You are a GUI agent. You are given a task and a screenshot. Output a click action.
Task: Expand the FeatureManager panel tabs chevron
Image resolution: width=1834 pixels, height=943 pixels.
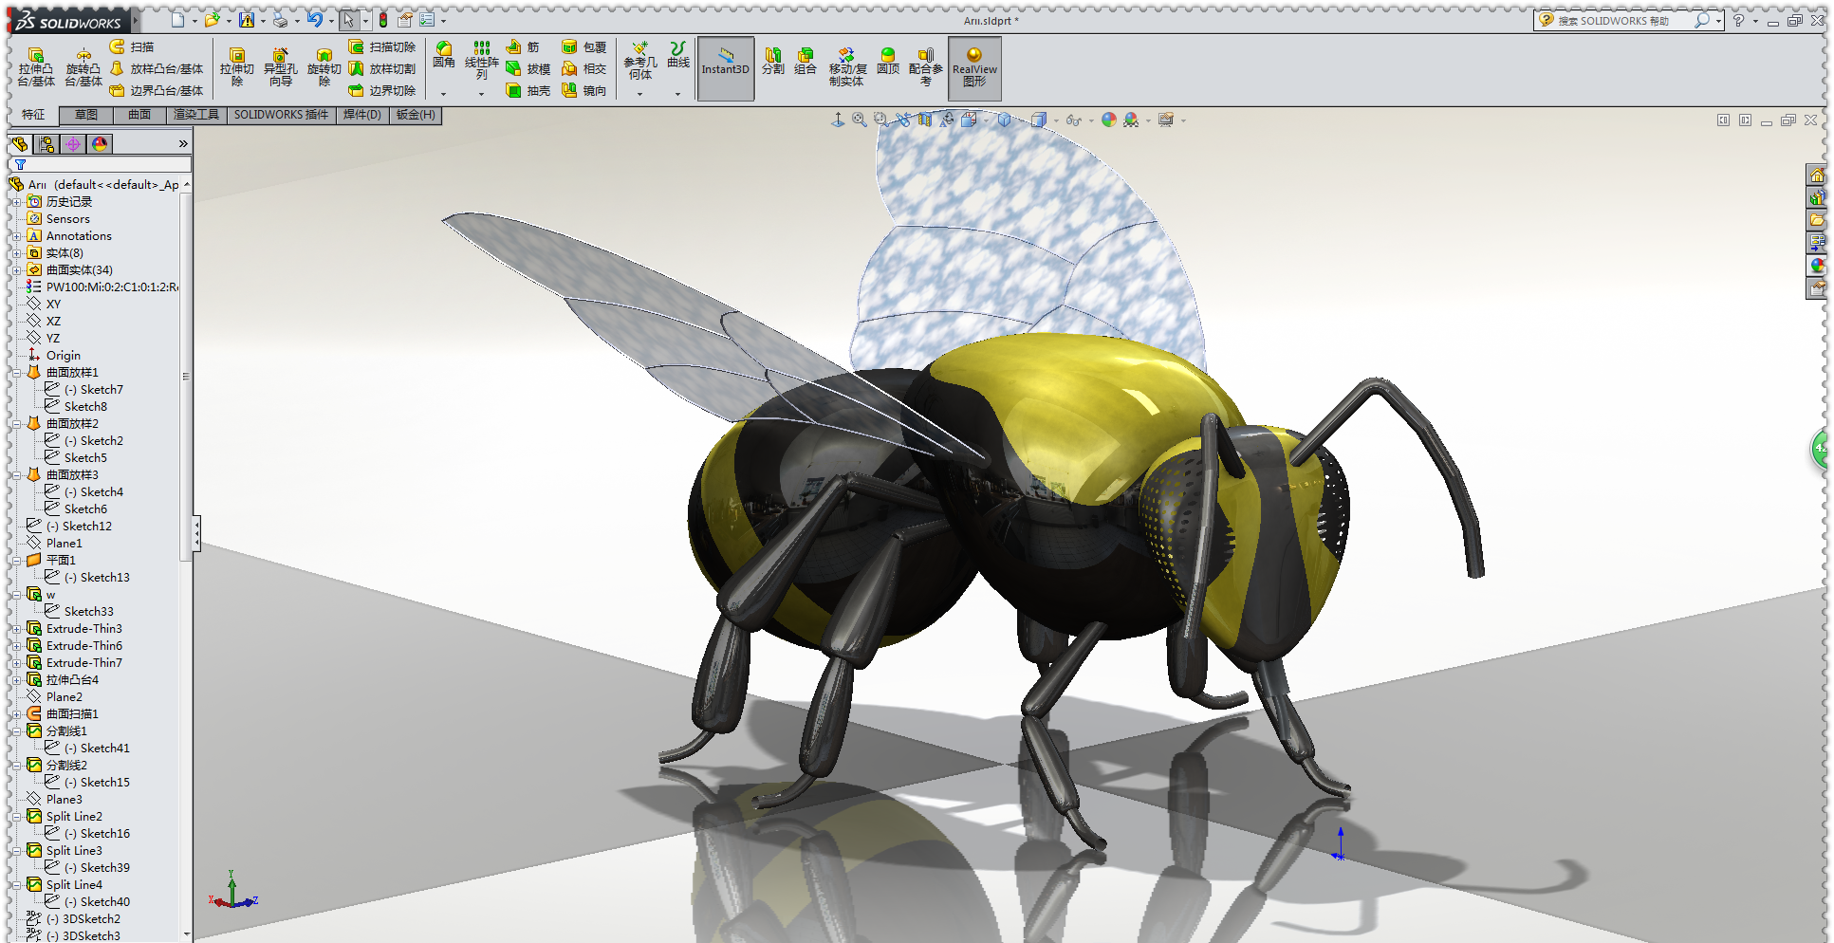pyautogui.click(x=183, y=144)
